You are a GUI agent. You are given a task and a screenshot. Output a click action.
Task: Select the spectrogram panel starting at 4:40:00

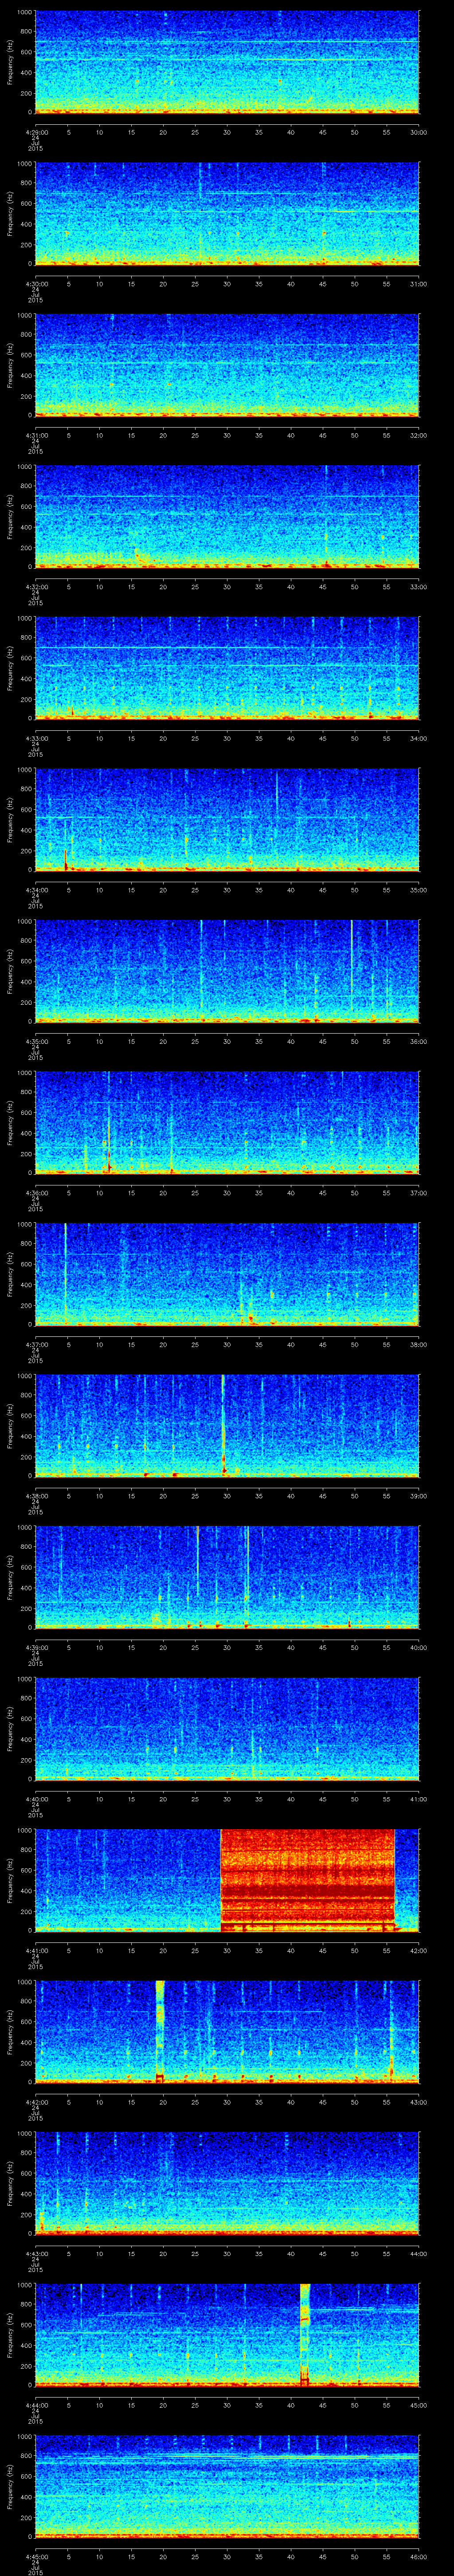click(227, 1729)
